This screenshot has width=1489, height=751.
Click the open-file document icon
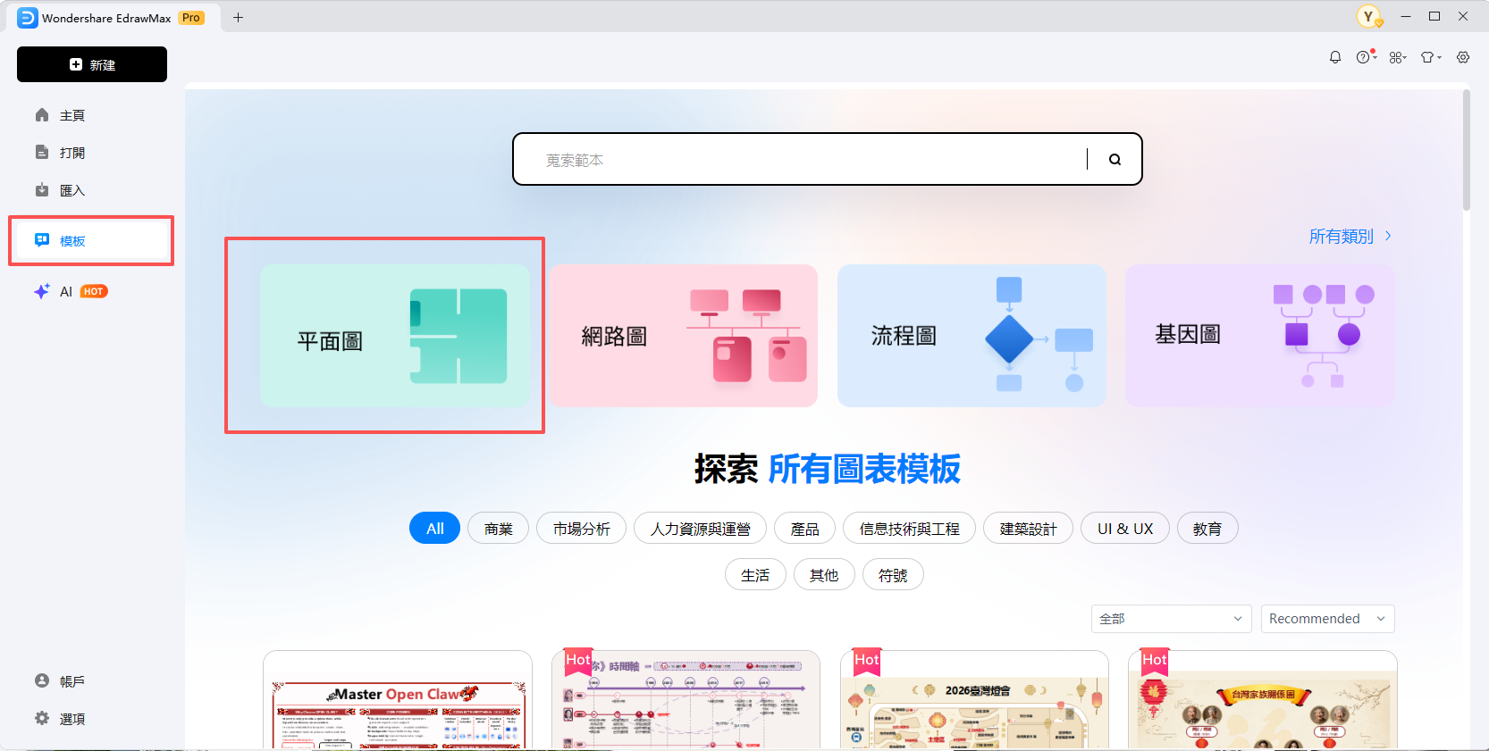(x=42, y=153)
